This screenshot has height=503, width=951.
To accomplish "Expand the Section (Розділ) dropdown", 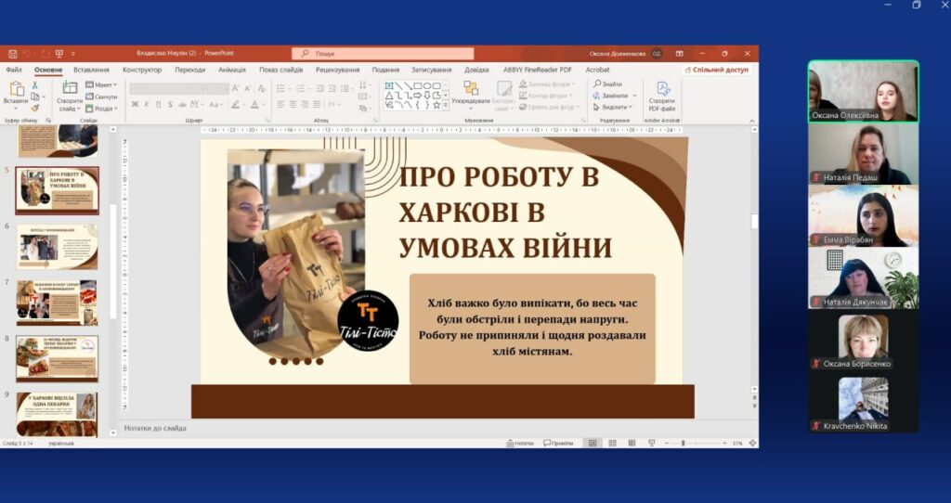I will [103, 108].
